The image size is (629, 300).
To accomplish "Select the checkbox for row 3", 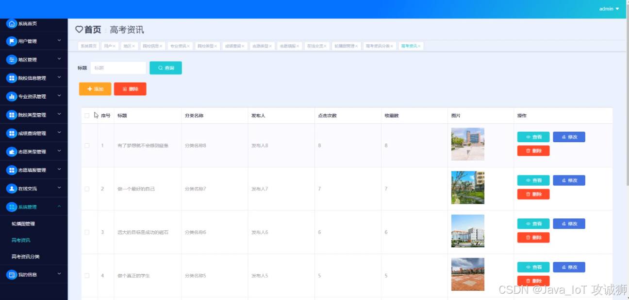I will point(87,232).
